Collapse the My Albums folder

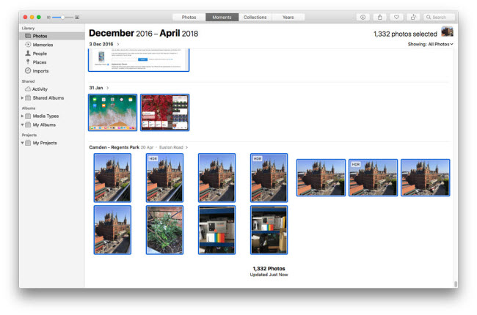coord(22,125)
